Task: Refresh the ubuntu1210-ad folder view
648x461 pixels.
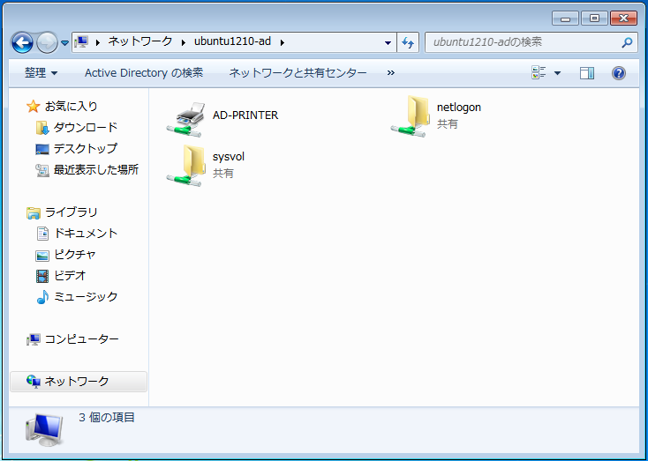Action: (408, 42)
